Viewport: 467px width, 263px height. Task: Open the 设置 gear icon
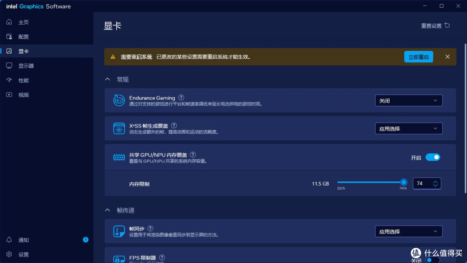(x=9, y=254)
